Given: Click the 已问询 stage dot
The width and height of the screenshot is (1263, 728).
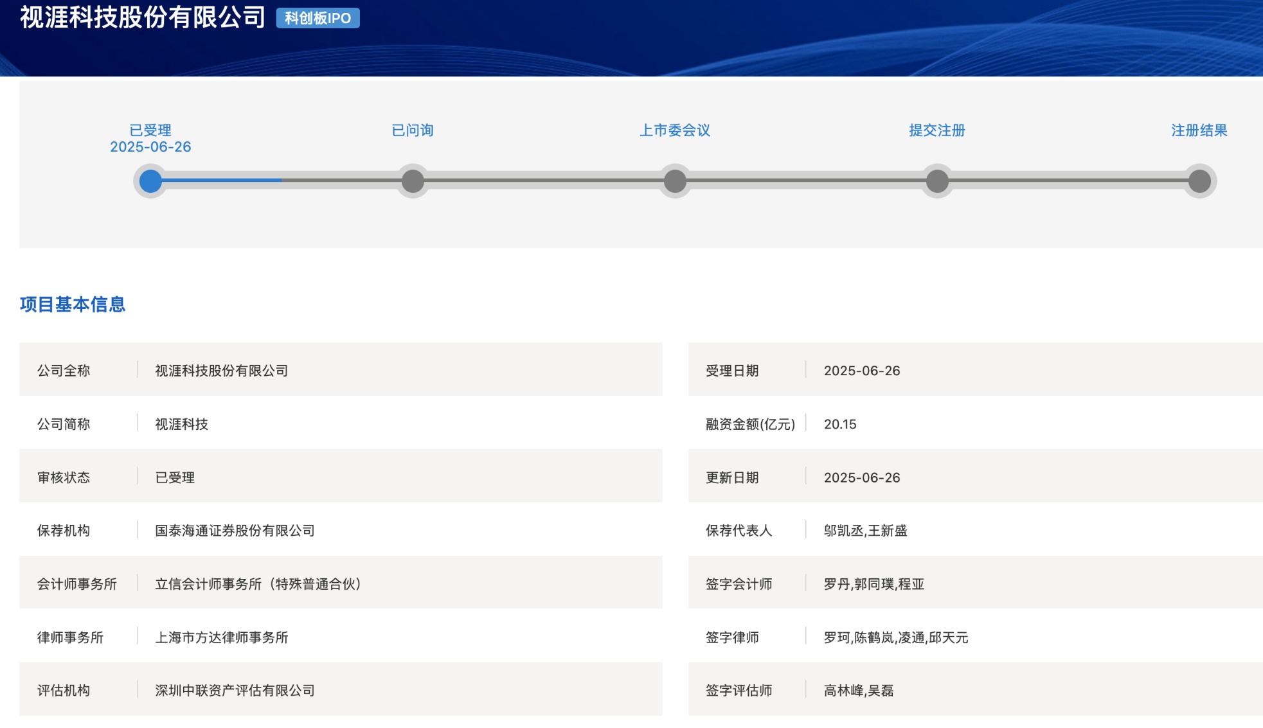Looking at the screenshot, I should coord(413,181).
